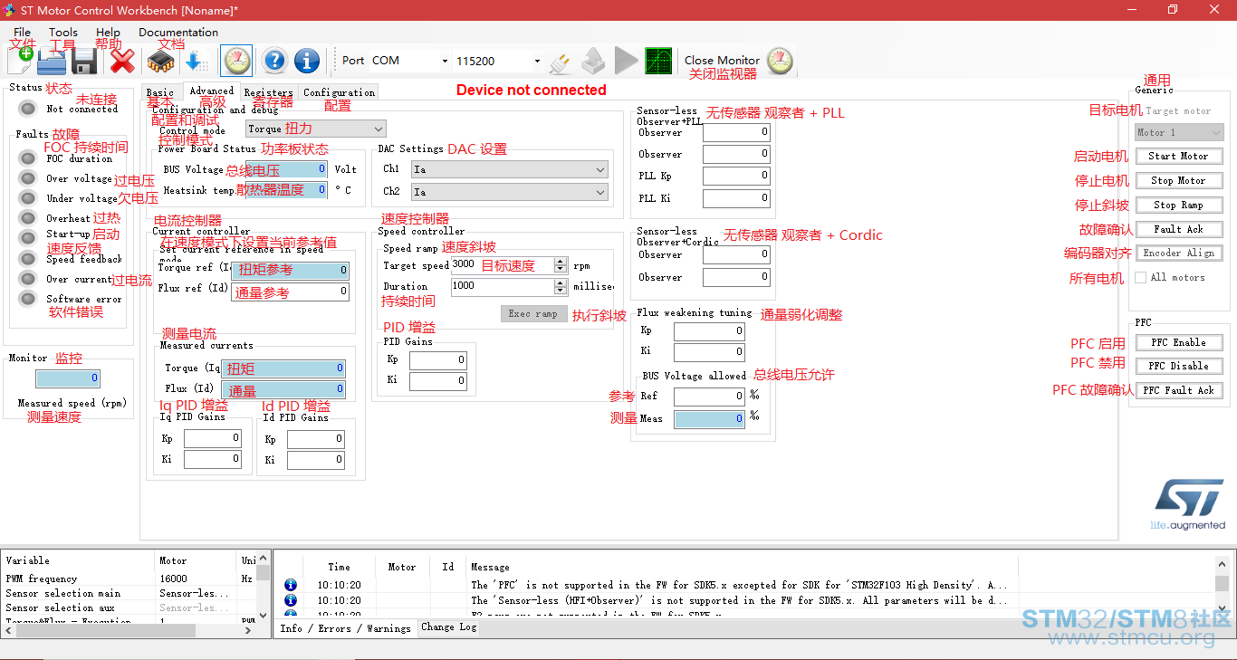Select the 'PWM frequency' variable row
The width and height of the screenshot is (1237, 660).
pyautogui.click(x=129, y=579)
